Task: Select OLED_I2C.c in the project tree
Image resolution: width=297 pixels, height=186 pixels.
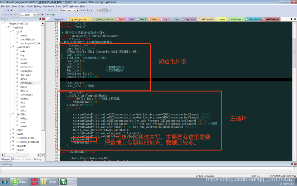Action: pyautogui.click(x=26, y=67)
